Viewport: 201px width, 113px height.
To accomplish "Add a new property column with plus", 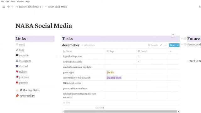I will coord(171,51).
